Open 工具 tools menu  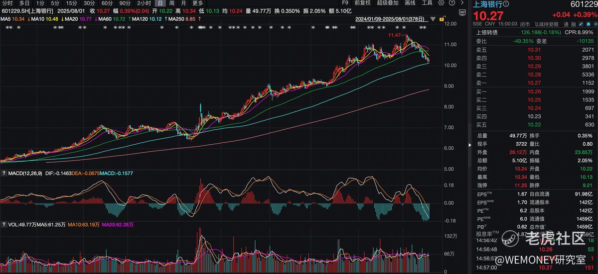coord(427,3)
